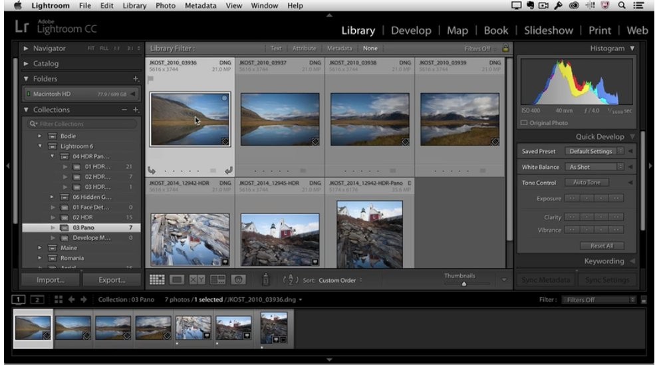
Task: Adjust the Thumbnails size slider
Action: pos(464,284)
